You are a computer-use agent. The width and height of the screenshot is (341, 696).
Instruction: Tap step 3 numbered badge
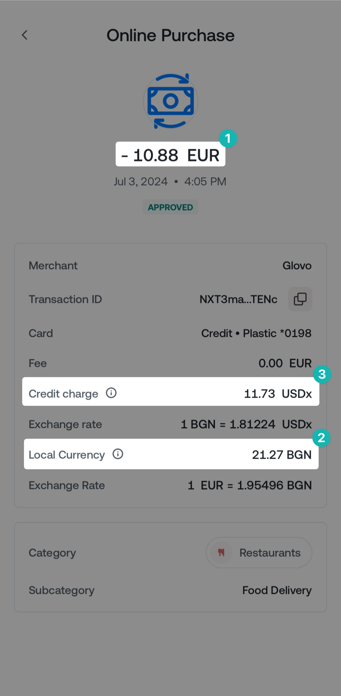click(322, 374)
